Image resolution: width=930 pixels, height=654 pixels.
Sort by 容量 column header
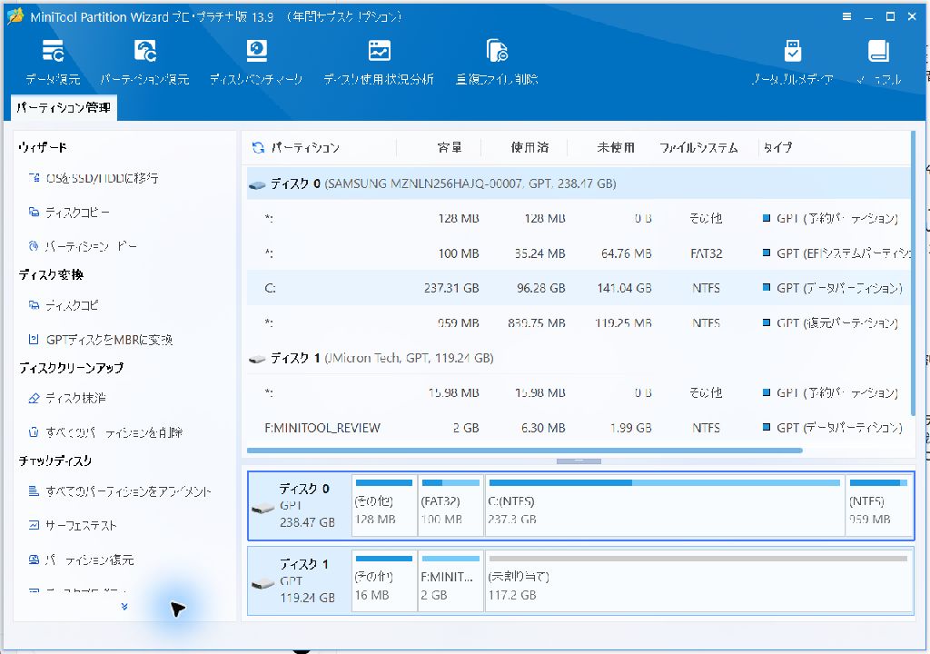click(450, 148)
